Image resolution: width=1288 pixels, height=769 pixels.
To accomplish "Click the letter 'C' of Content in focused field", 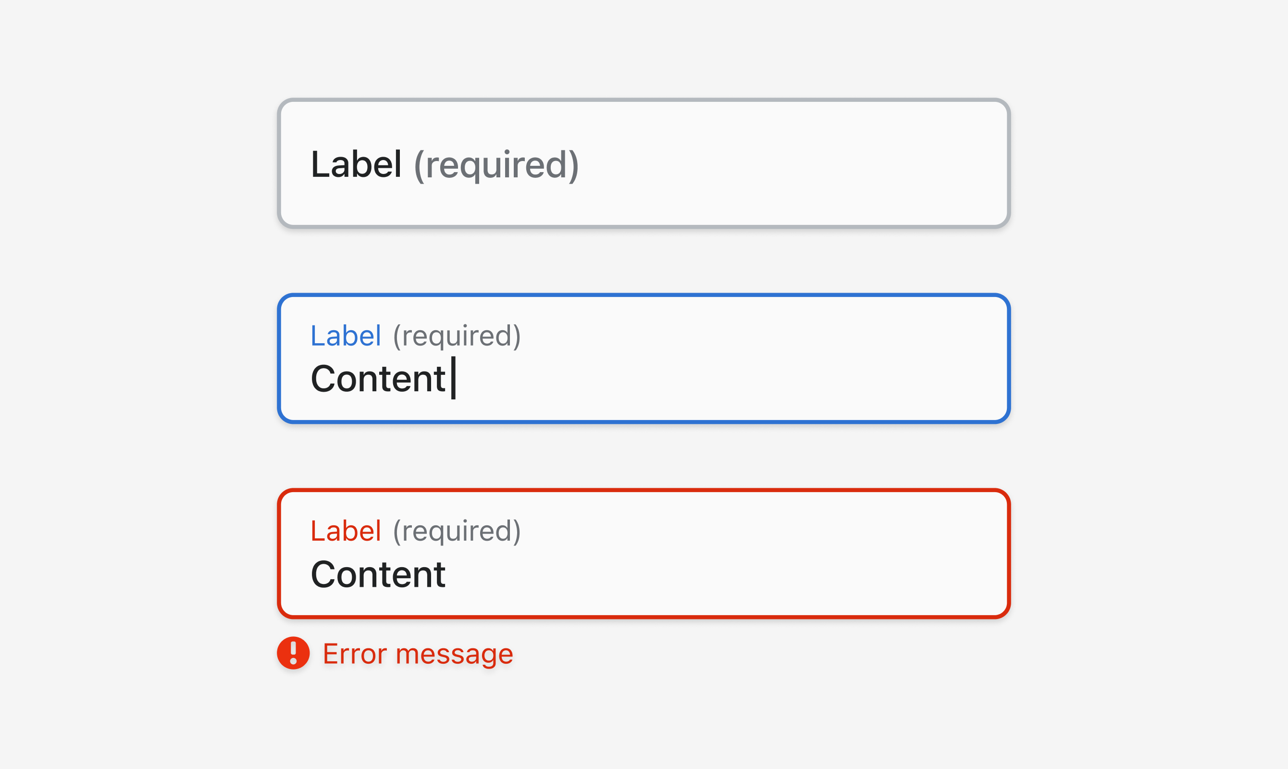I will click(324, 378).
